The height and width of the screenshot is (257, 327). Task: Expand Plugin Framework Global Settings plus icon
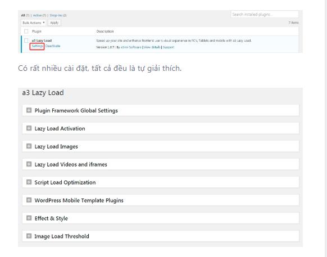29,110
